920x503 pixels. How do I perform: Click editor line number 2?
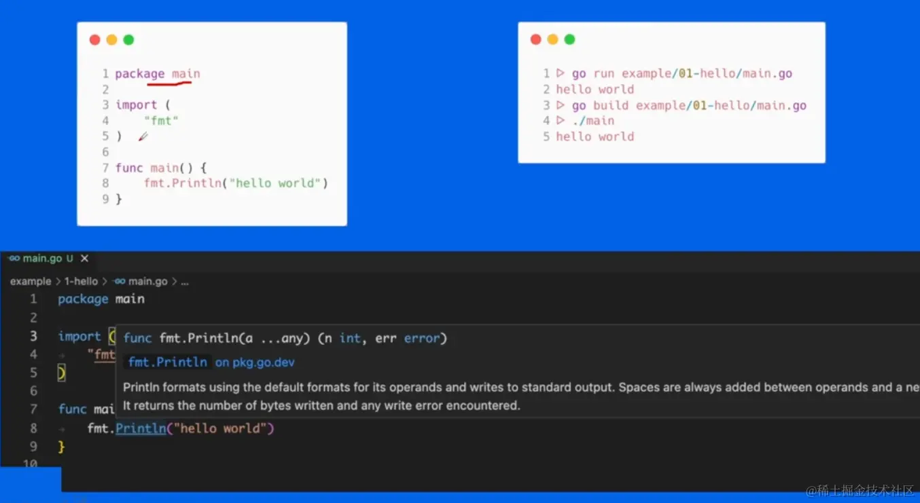33,318
